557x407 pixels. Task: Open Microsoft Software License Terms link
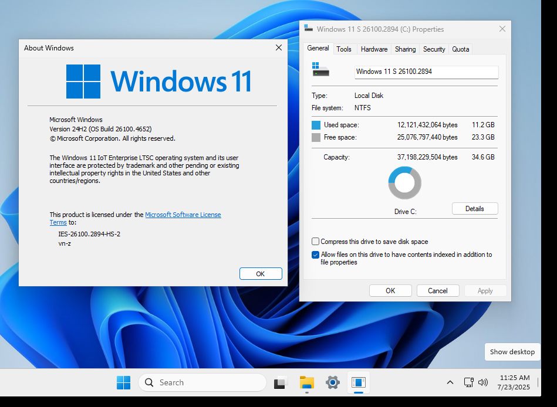183,215
